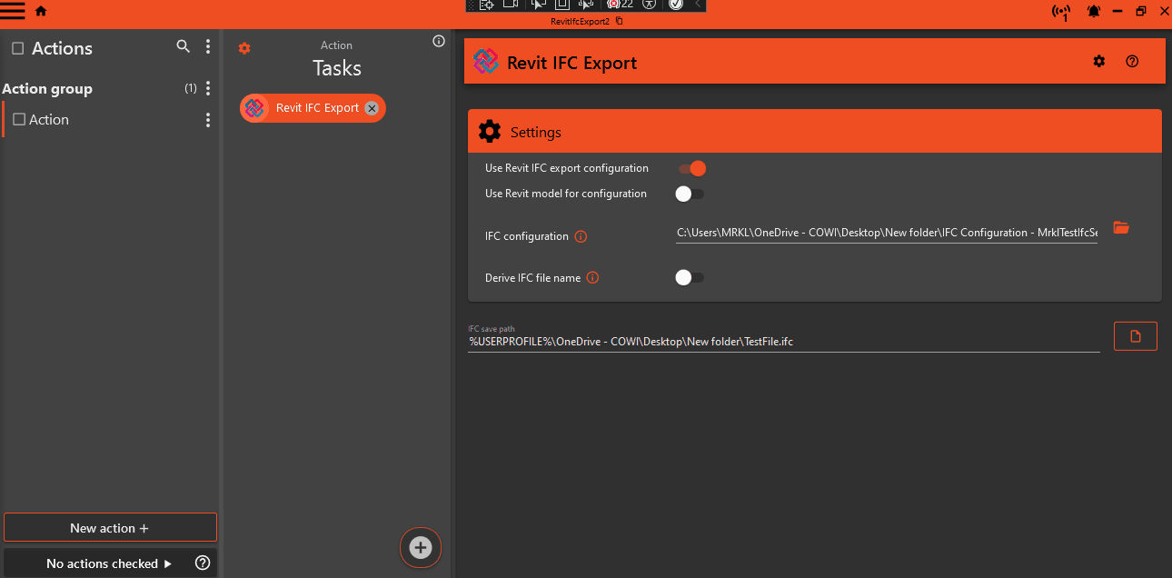Open the hamburger navigation menu

tap(13, 12)
